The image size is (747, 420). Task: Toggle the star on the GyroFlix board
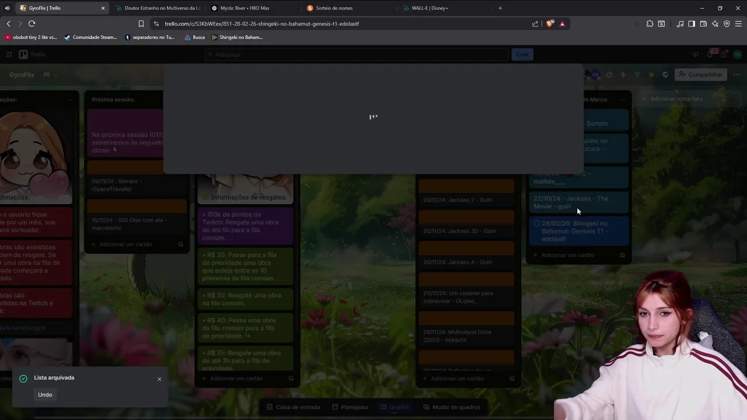pos(651,75)
